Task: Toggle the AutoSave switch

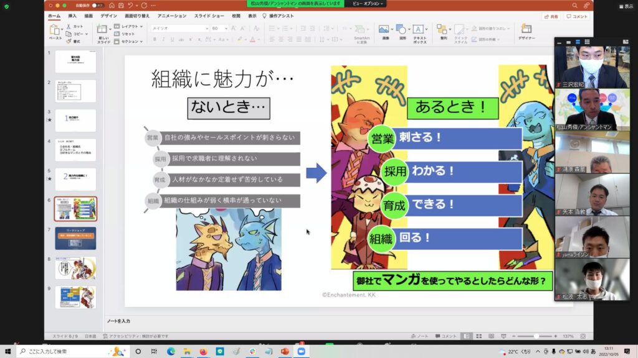Action: (x=97, y=6)
